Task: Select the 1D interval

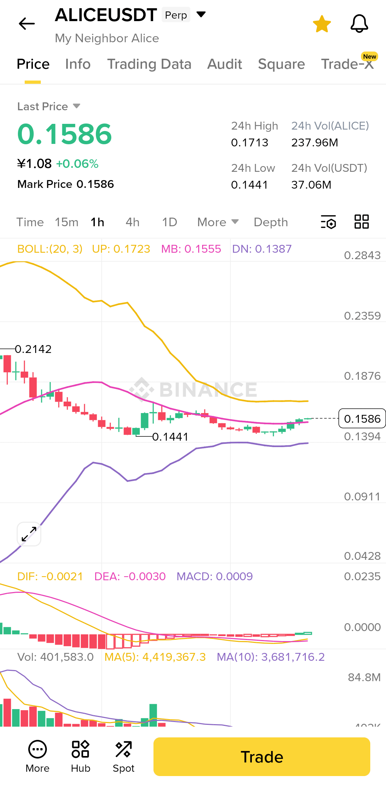Action: [x=170, y=222]
